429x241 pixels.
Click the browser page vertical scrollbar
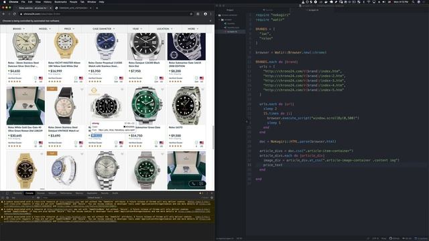pos(213,137)
